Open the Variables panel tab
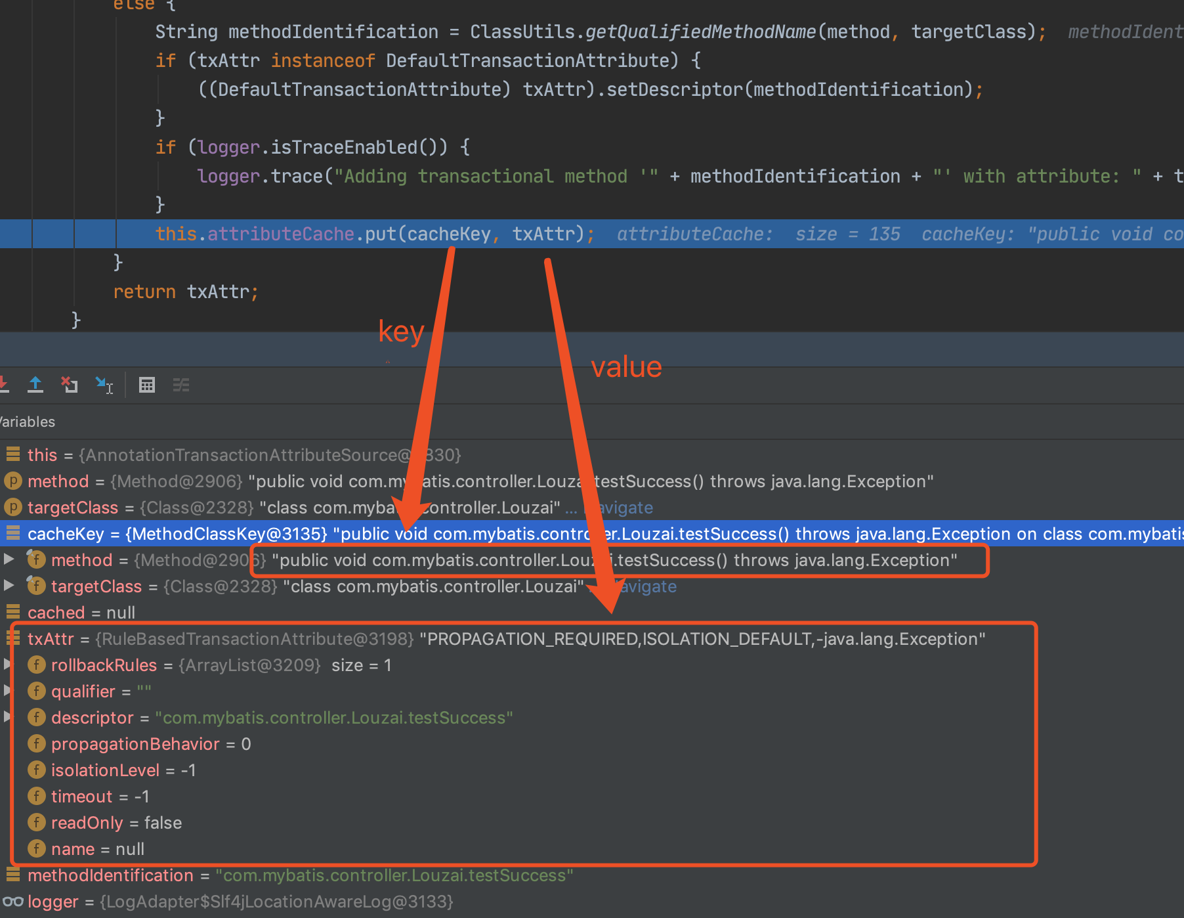 pyautogui.click(x=28, y=422)
